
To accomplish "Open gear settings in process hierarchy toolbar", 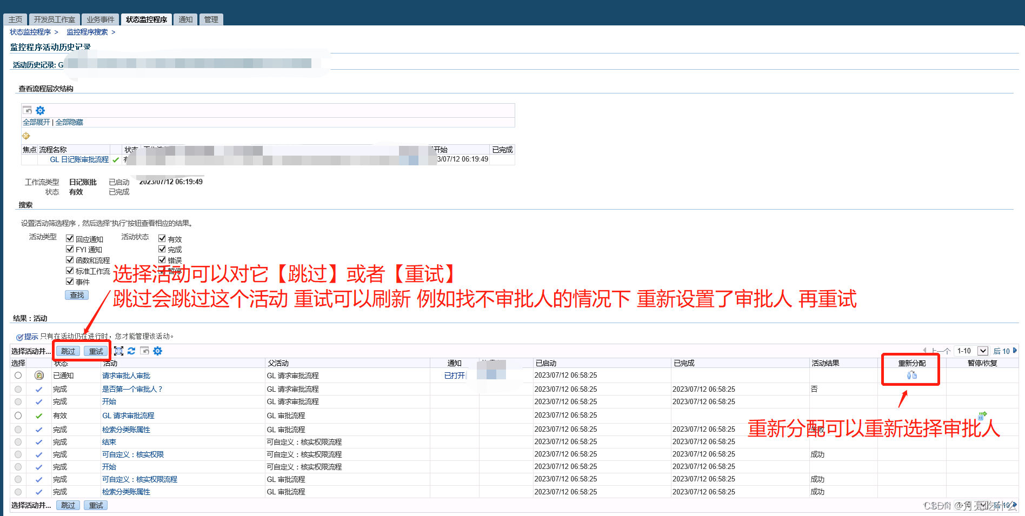I will tap(40, 110).
